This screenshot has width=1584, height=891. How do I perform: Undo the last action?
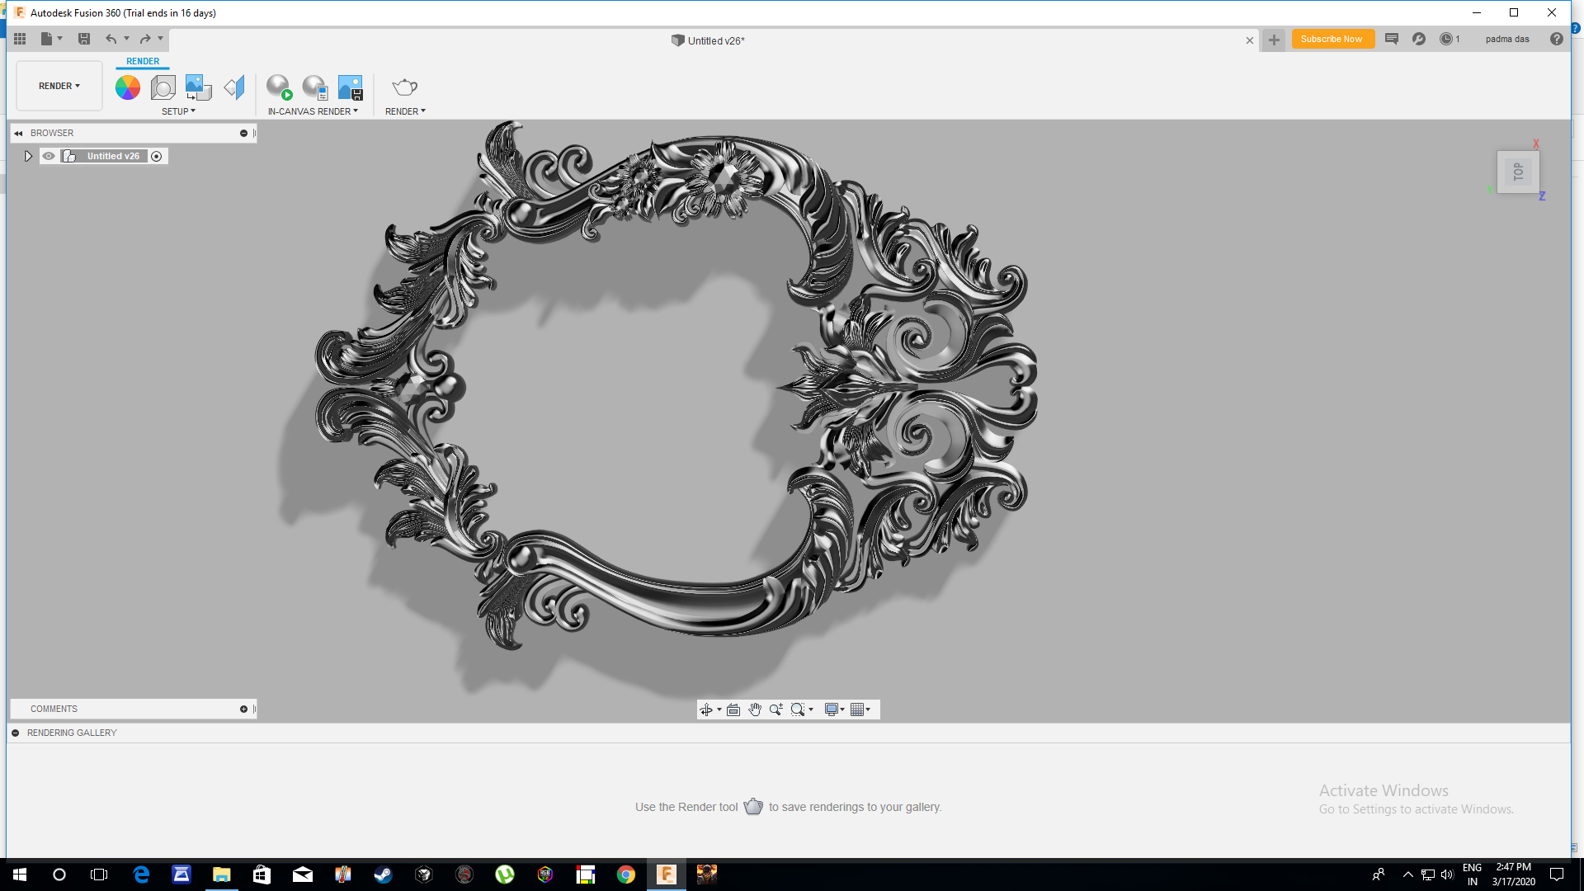pyautogui.click(x=111, y=39)
